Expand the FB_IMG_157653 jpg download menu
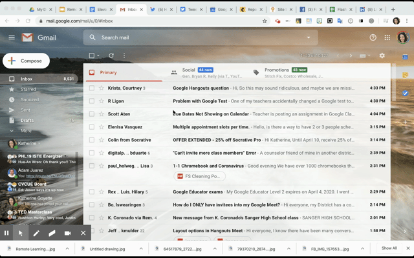The width and height of the screenshot is (414, 258). pyautogui.click(x=362, y=248)
